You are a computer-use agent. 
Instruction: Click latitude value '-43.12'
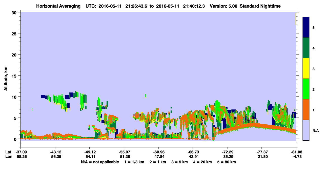pyautogui.click(x=55, y=152)
